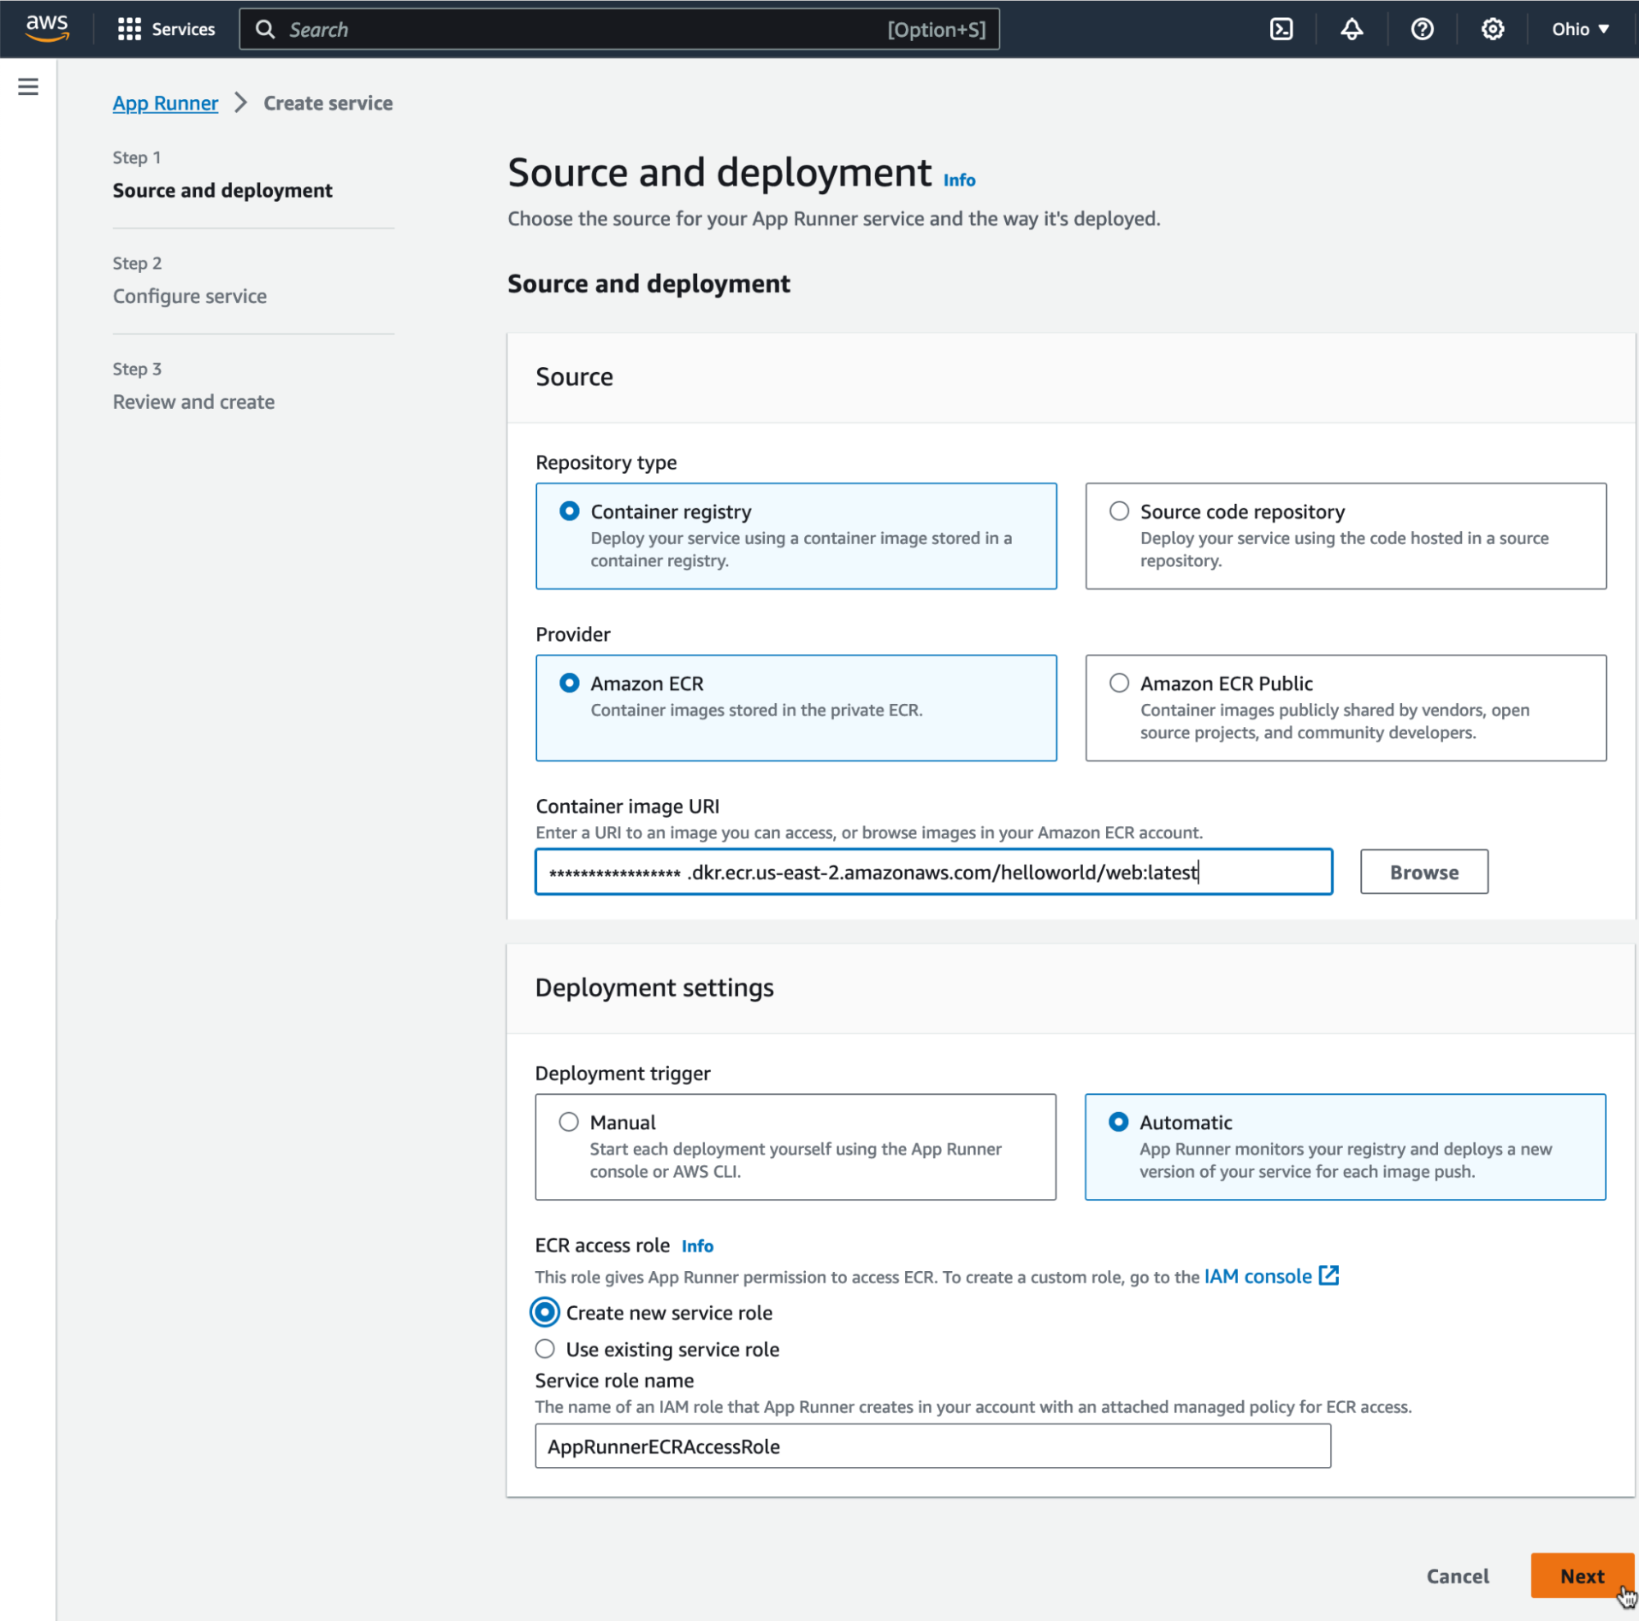Click the Container image URI label

coord(627,806)
